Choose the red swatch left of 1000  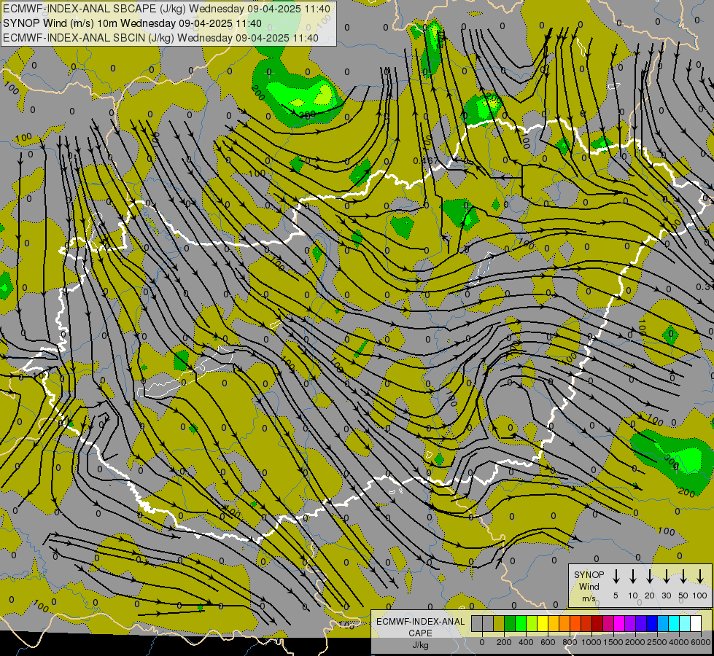click(586, 623)
